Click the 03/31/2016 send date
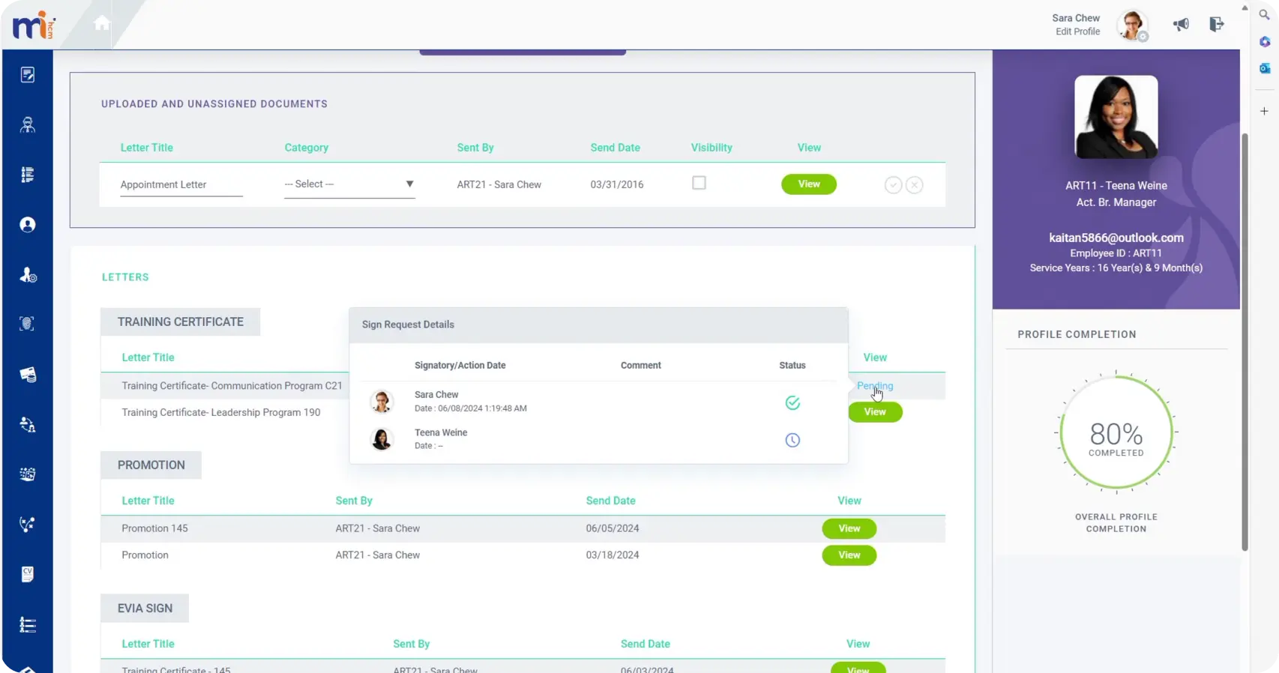Image resolution: width=1279 pixels, height=673 pixels. 616,184
